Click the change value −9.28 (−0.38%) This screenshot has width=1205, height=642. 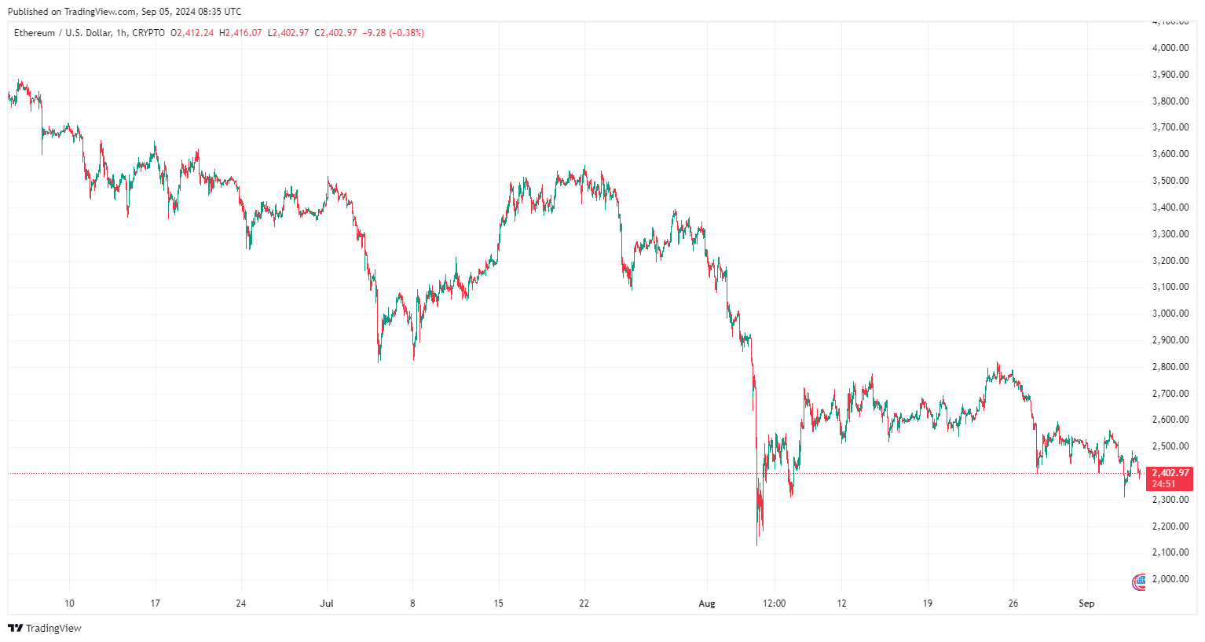(x=393, y=33)
